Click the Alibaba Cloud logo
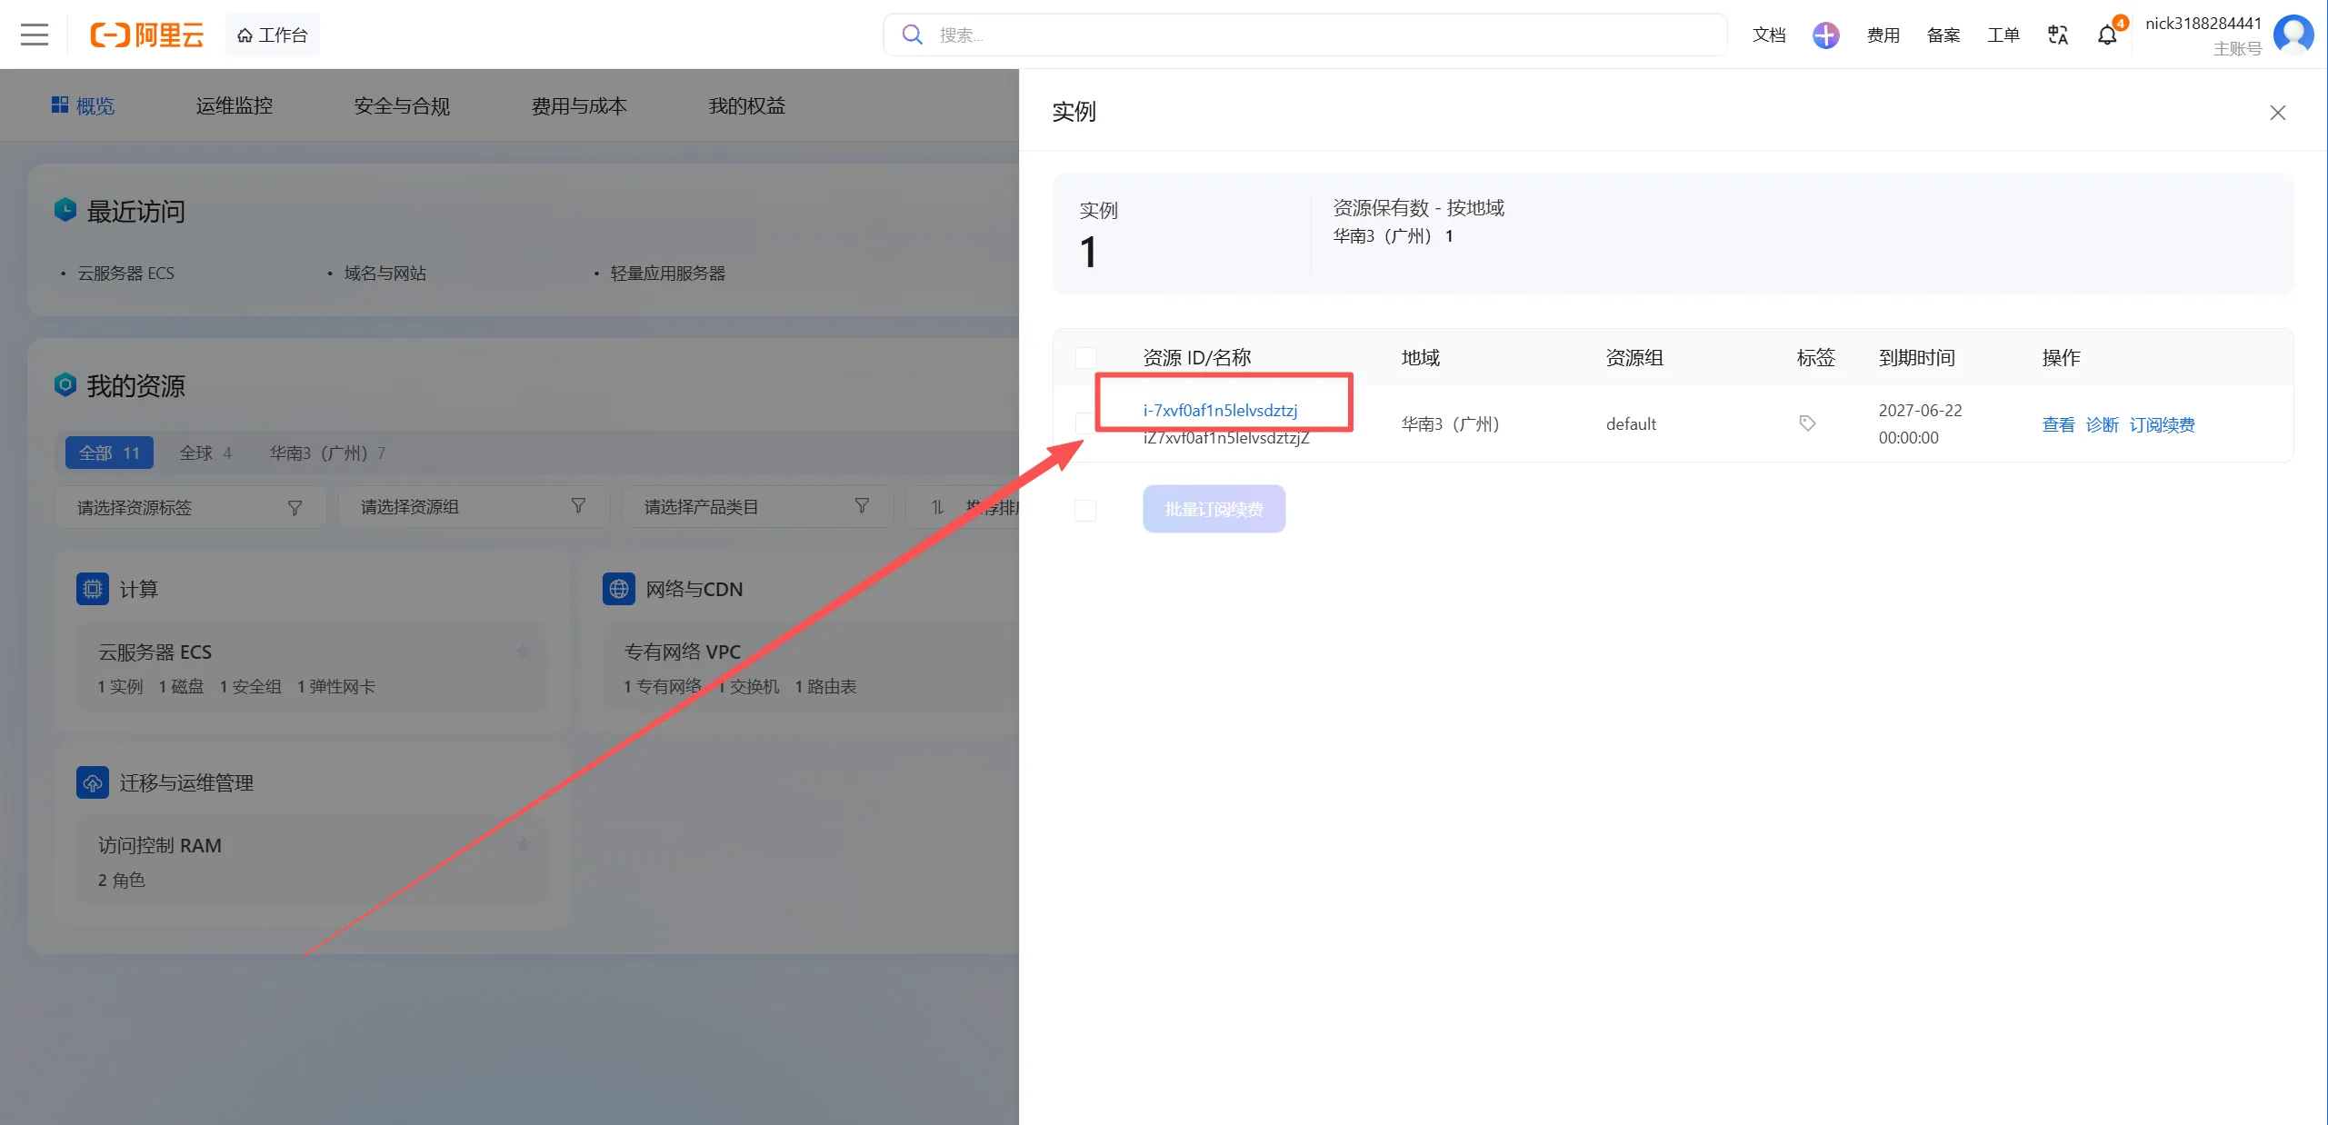The image size is (2328, 1125). point(146,35)
